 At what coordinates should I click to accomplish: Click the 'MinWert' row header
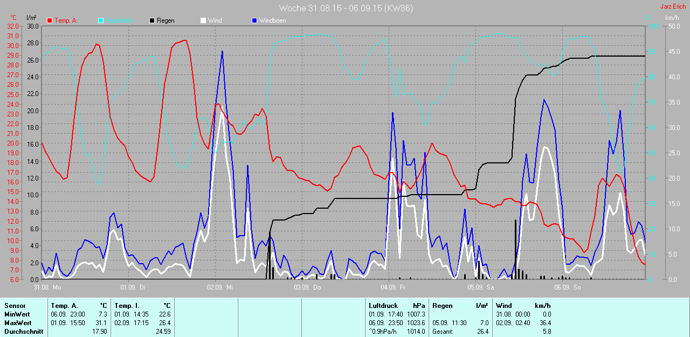(x=16, y=314)
